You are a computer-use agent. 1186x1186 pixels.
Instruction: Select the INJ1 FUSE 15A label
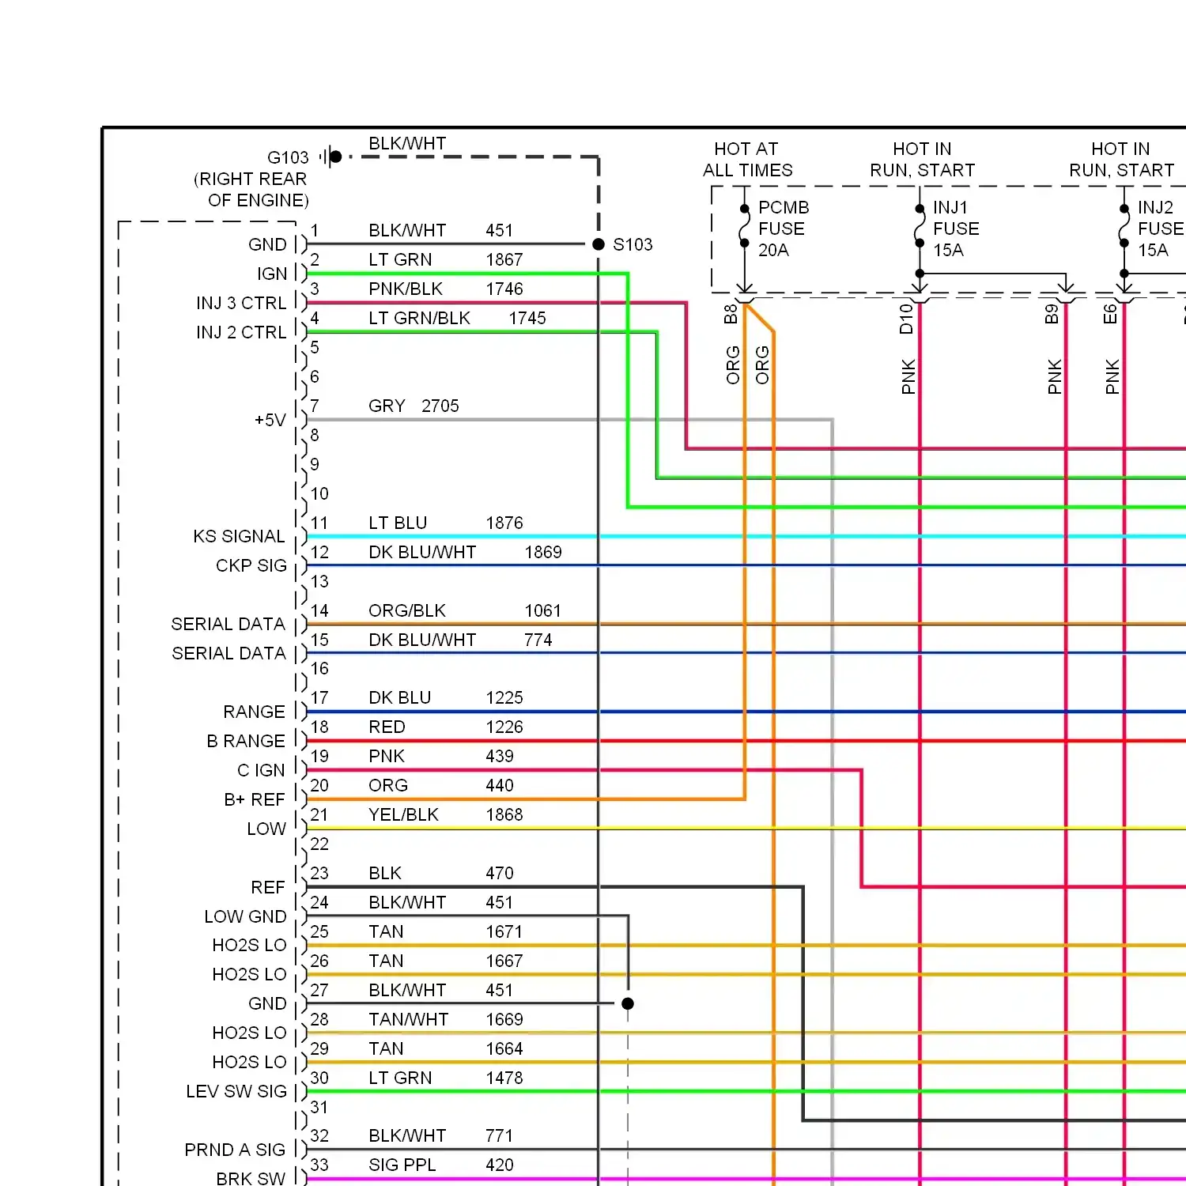click(956, 229)
